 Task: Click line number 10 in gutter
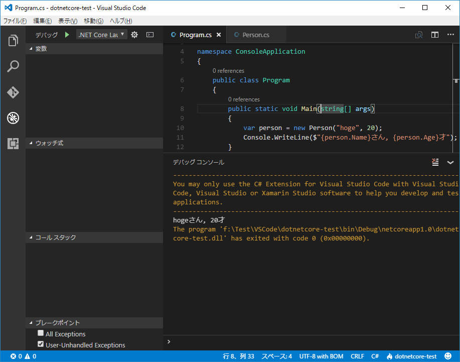click(180, 128)
